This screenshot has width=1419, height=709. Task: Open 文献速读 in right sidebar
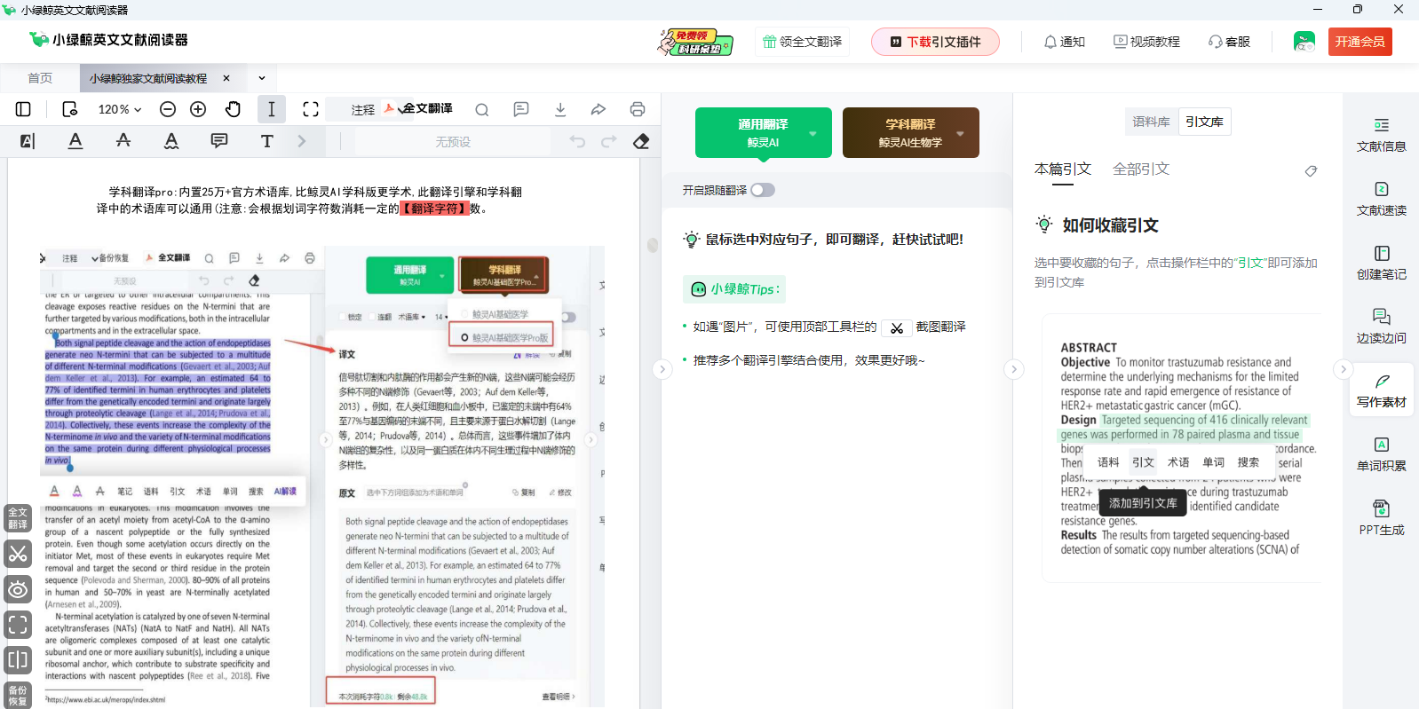pyautogui.click(x=1382, y=200)
